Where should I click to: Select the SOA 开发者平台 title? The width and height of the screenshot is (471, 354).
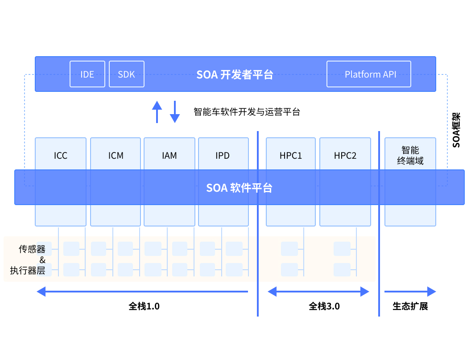pos(235,74)
